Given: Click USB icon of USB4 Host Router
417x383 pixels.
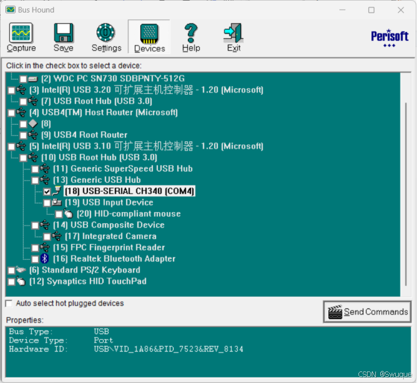Looking at the screenshot, I should pos(21,113).
